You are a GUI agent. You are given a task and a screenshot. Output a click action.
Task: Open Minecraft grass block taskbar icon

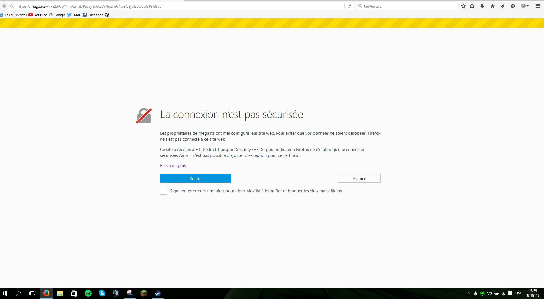[144, 293]
